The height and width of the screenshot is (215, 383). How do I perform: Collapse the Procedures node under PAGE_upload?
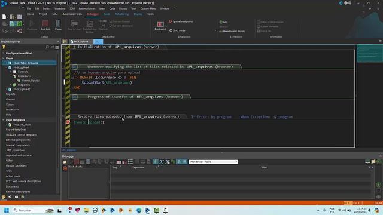pos(11,76)
